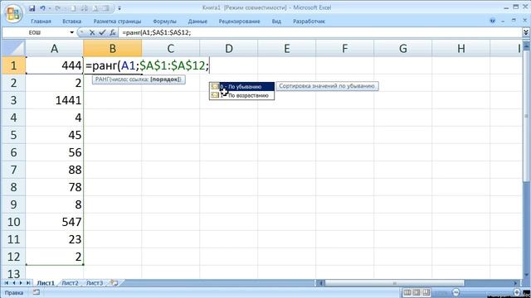Click the zoom in plus button

coord(517,292)
